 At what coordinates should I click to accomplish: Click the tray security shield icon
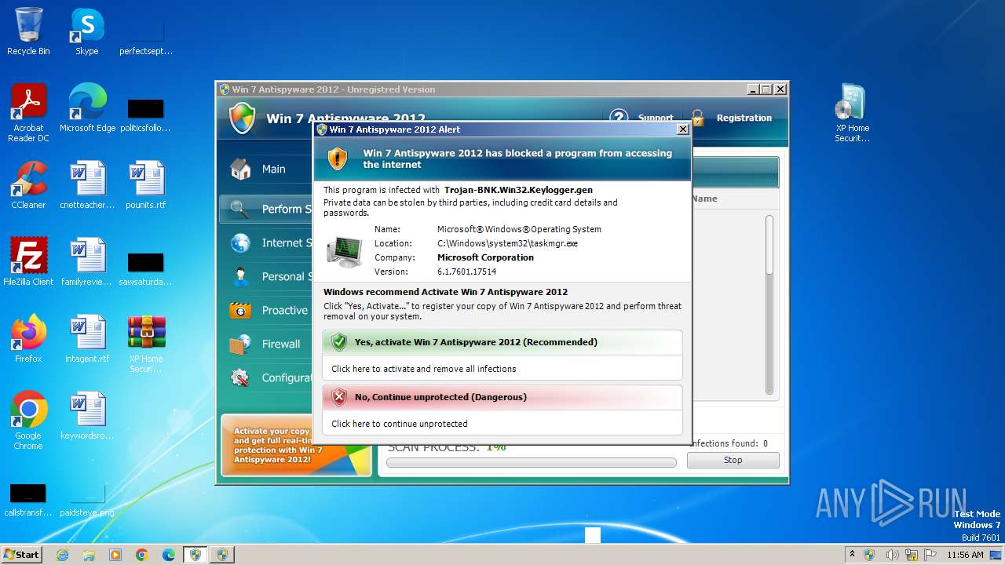[869, 555]
